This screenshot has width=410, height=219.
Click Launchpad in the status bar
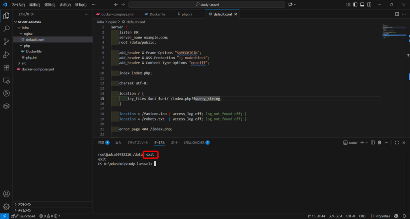[25, 216]
